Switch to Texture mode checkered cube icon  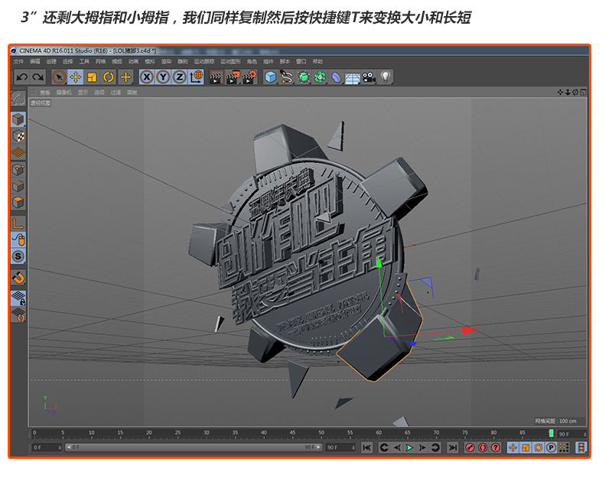click(18, 136)
